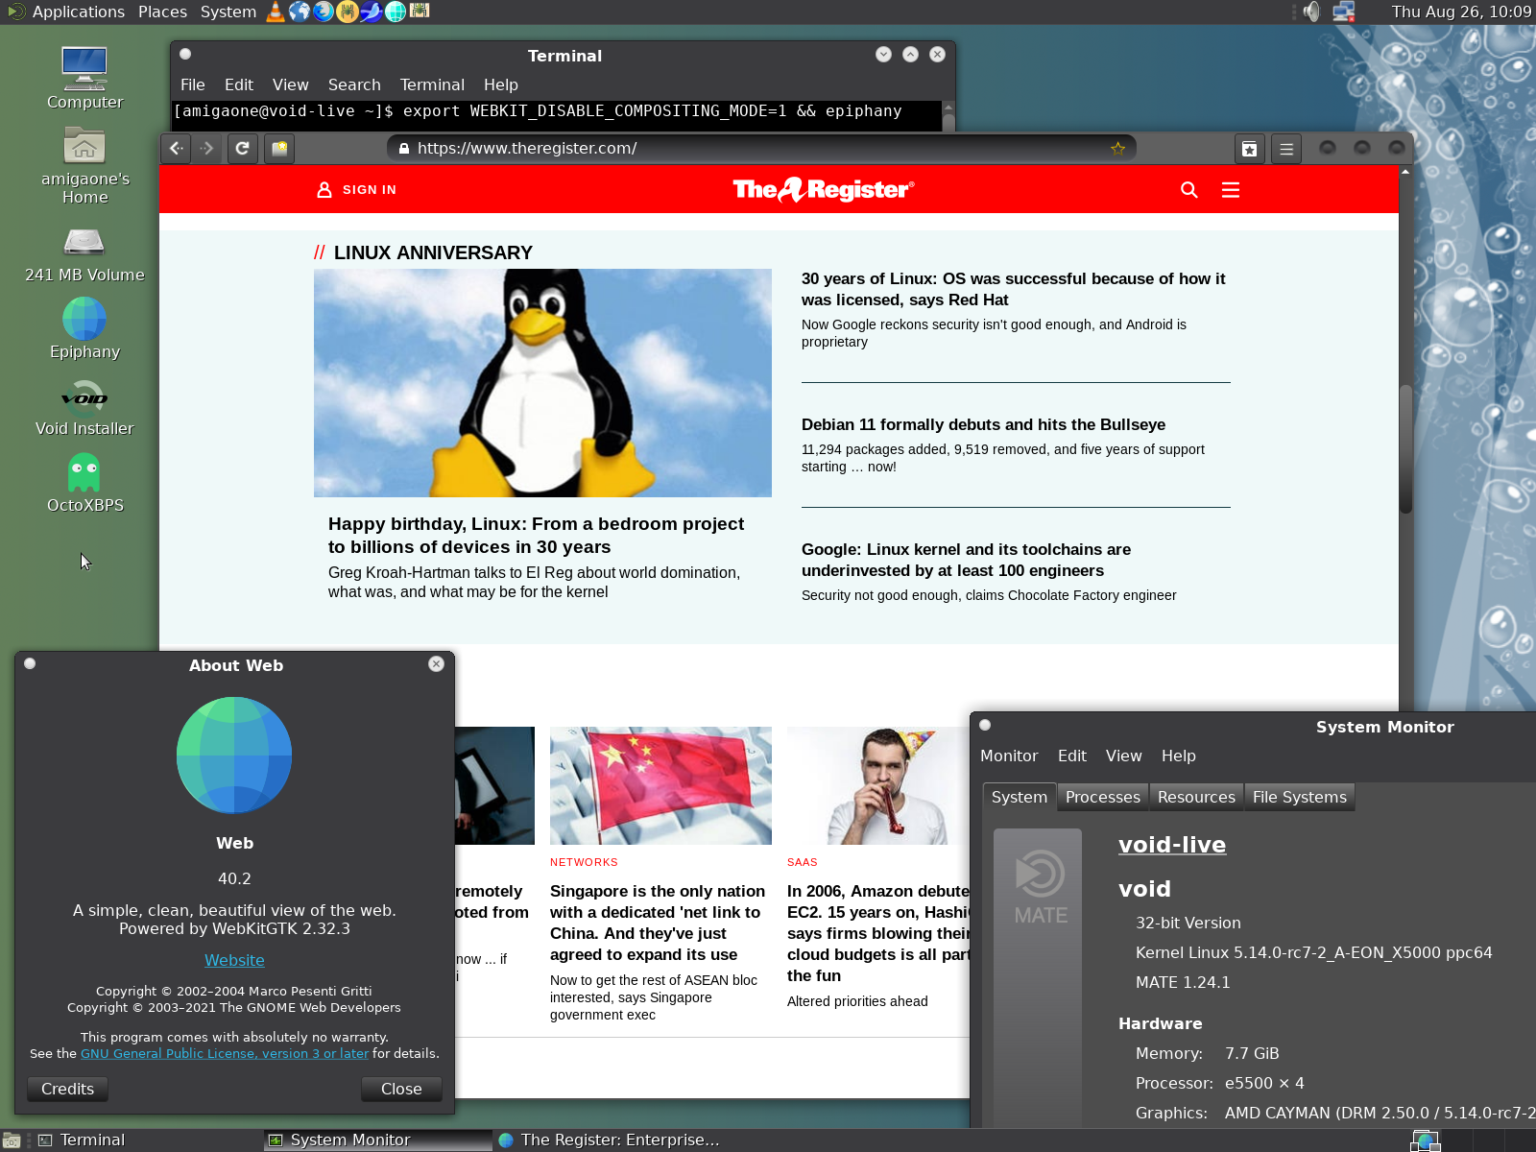This screenshot has height=1152, width=1536.
Task: Open the Epiphany bookmarks button
Action: tap(1249, 149)
